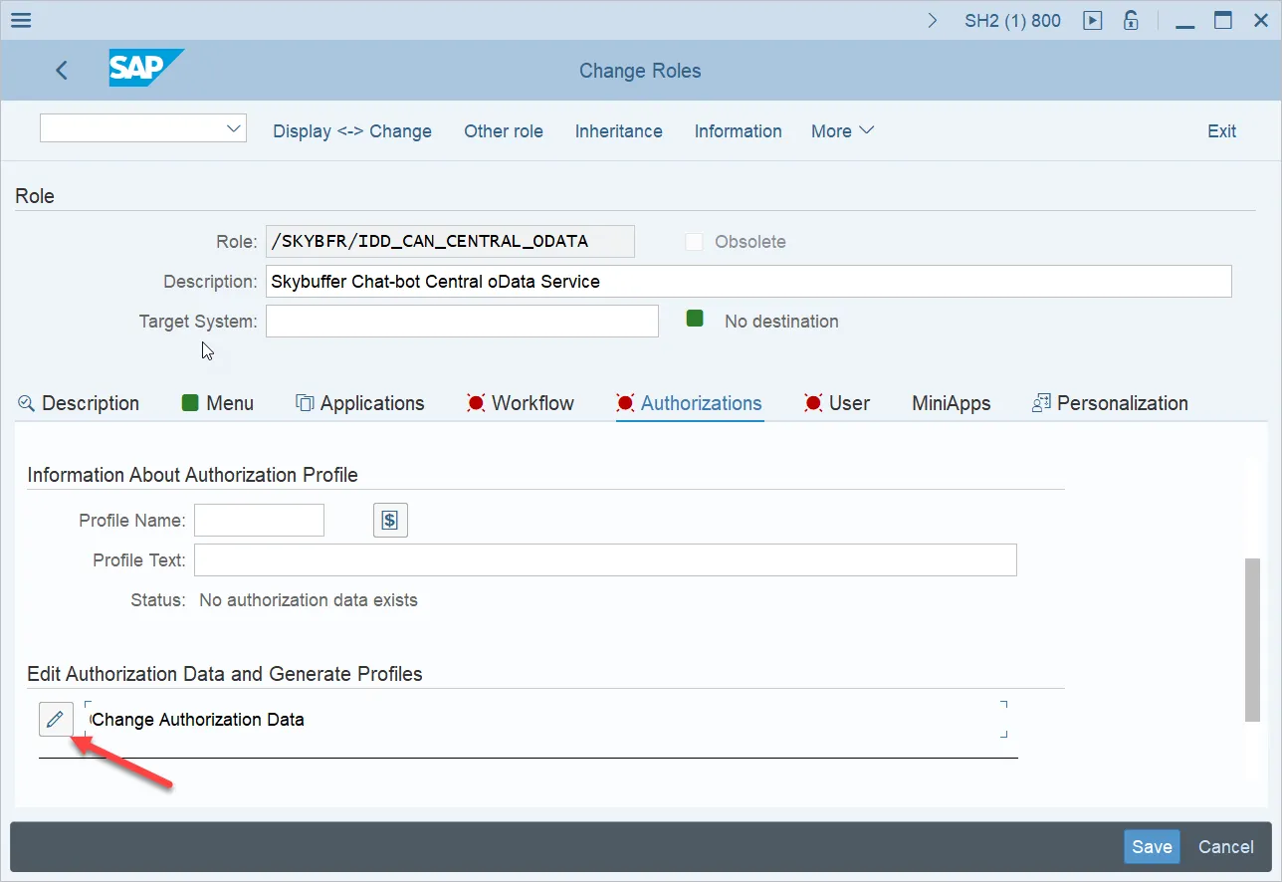
Task: Click the Role name field
Action: pyautogui.click(x=450, y=241)
